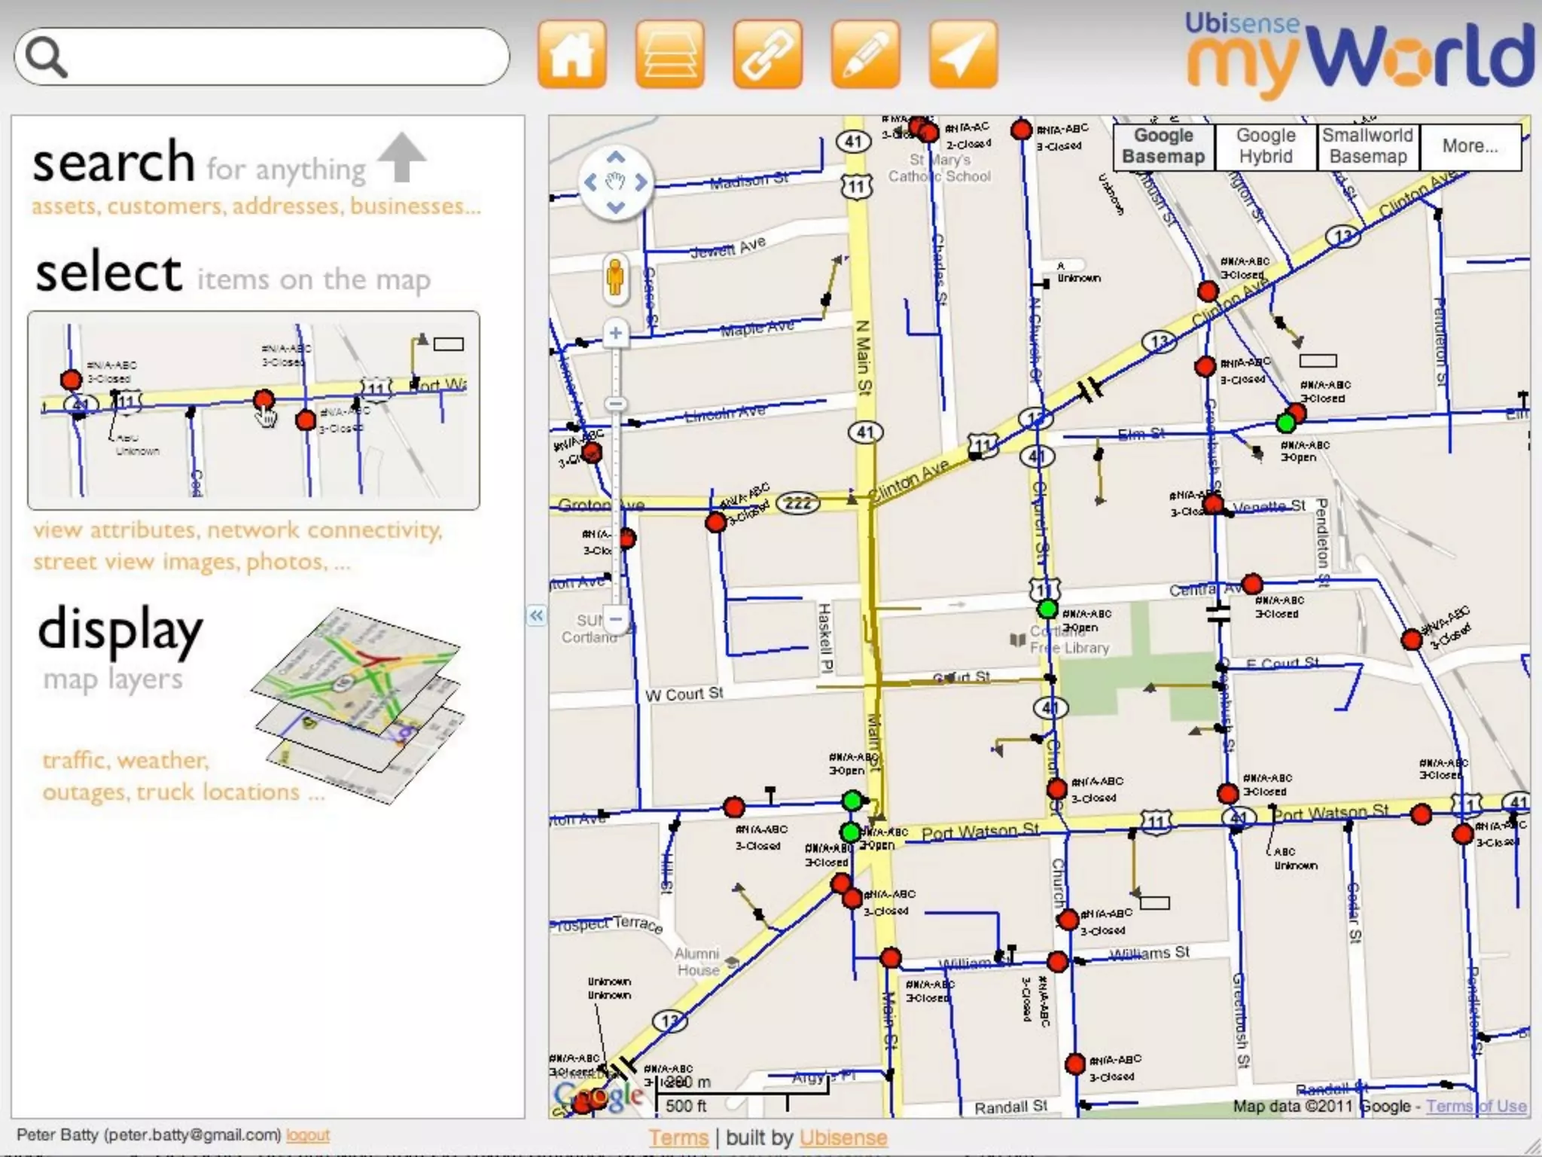Open the map layers toolbar button

coord(669,55)
